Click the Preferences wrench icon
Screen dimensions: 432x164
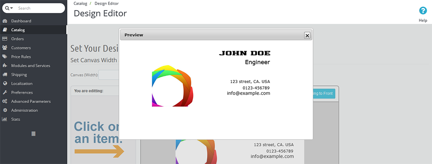coord(5,92)
